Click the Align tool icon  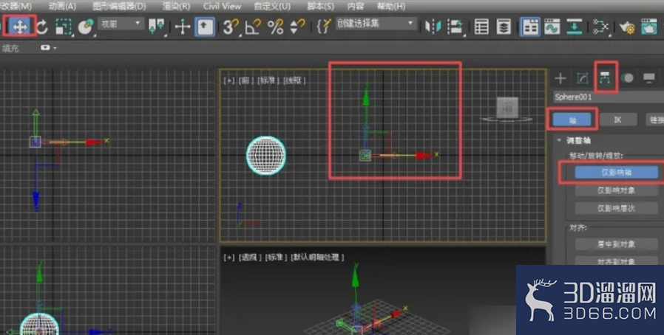[455, 27]
